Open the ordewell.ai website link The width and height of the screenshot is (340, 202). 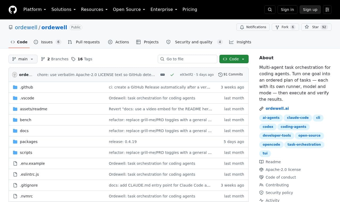(x=277, y=108)
